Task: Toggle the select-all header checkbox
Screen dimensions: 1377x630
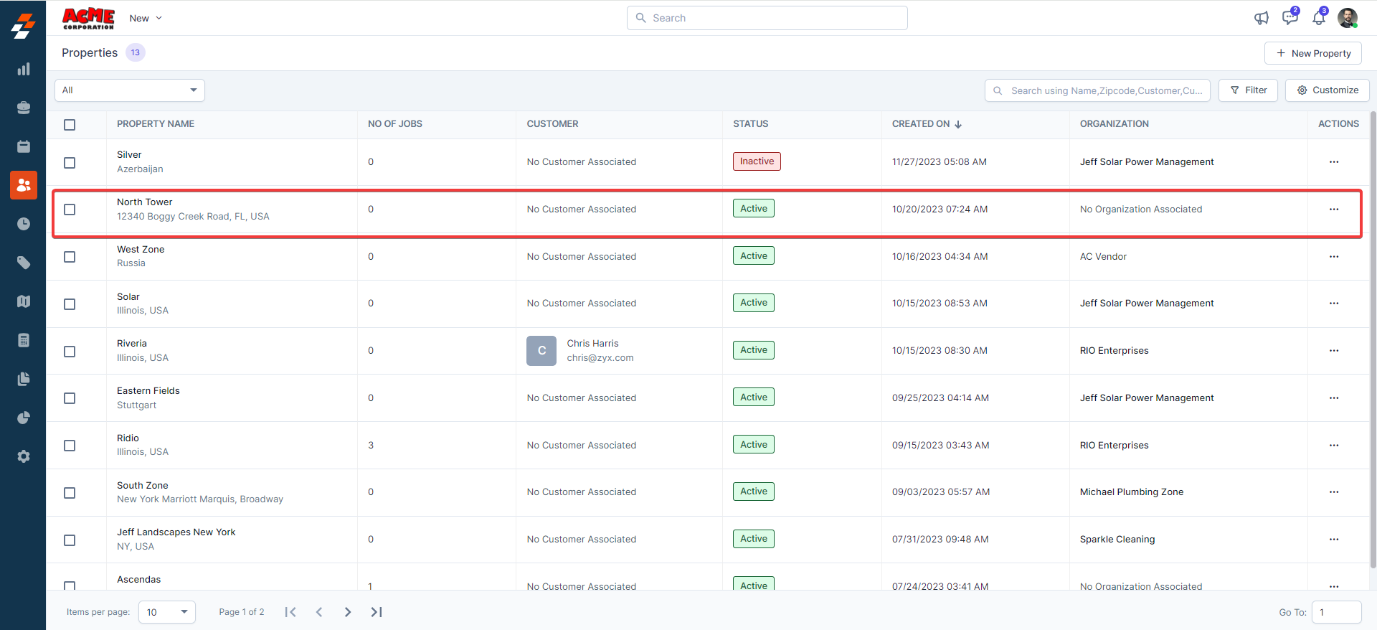Action: point(70,125)
